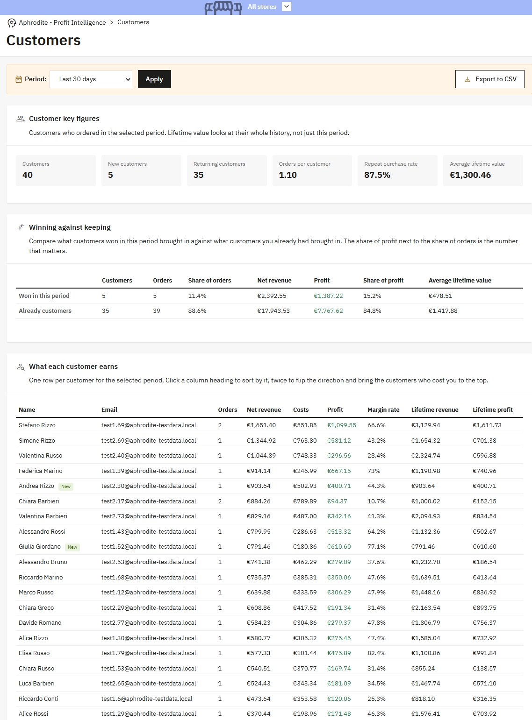The height and width of the screenshot is (720, 532).
Task: Sort by Margin rate column heading
Action: click(383, 410)
